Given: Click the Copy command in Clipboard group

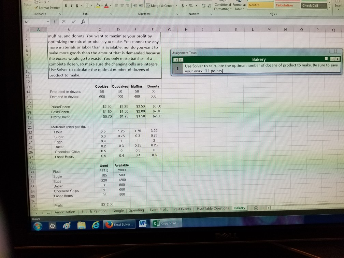Looking at the screenshot, I should (41, 2).
